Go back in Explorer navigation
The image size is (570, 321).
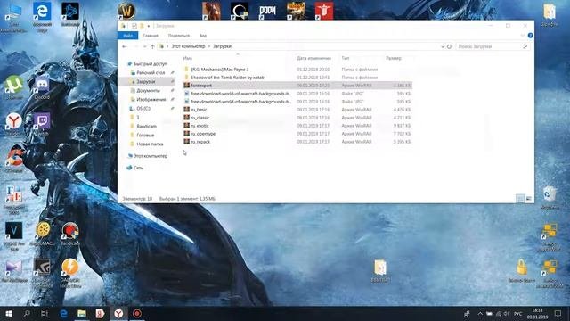[125, 46]
